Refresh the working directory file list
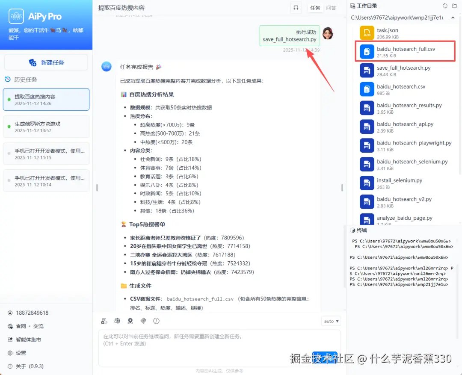The width and height of the screenshot is (462, 375). coord(445,6)
